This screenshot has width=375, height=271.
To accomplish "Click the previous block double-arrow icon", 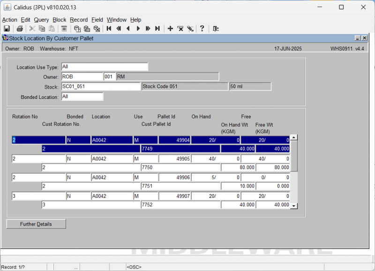I will [x=119, y=29].
